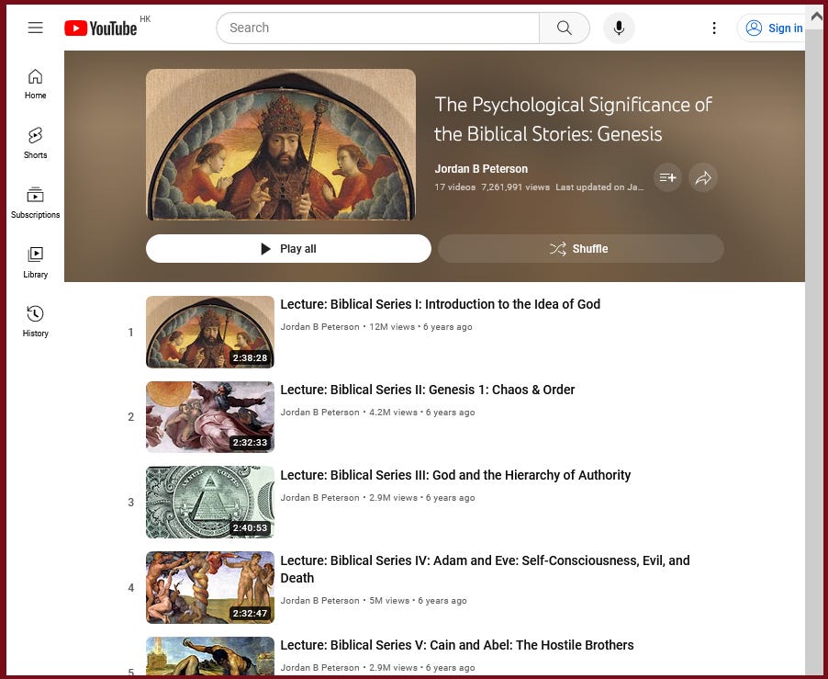Click the Play all button

click(288, 248)
